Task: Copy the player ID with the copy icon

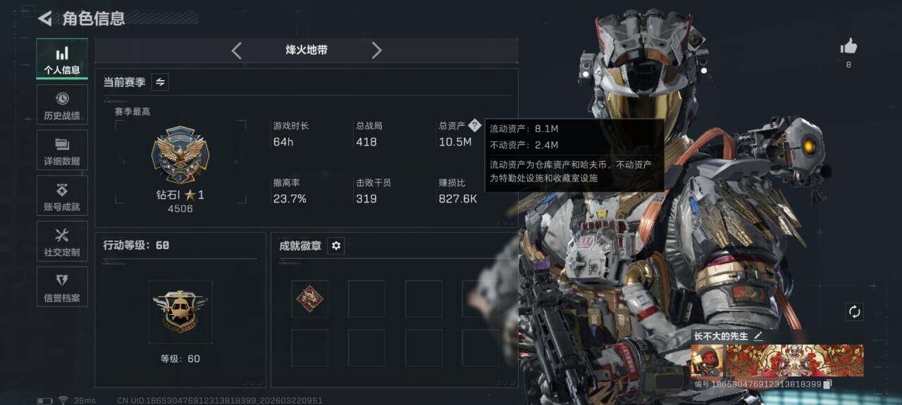Action: (828, 384)
